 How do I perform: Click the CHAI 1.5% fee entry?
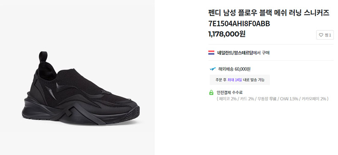[289, 99]
